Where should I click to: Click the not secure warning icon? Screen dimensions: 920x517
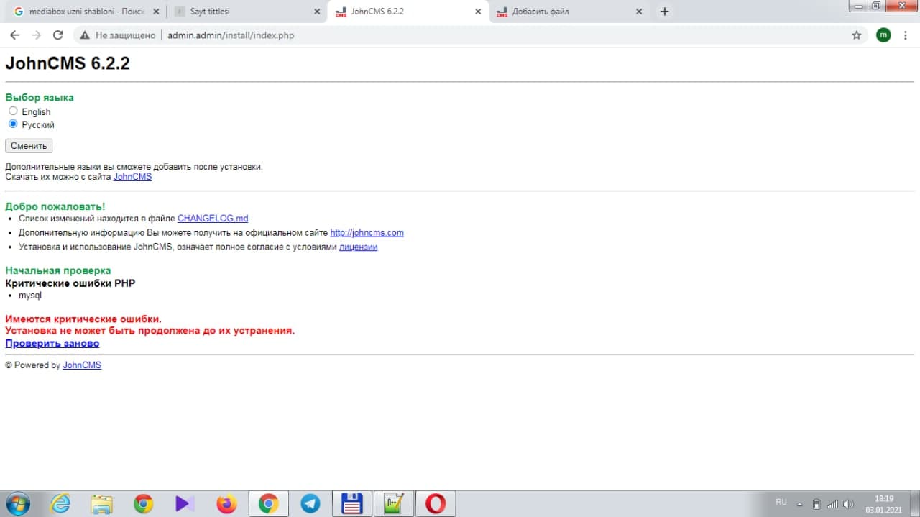pos(85,35)
